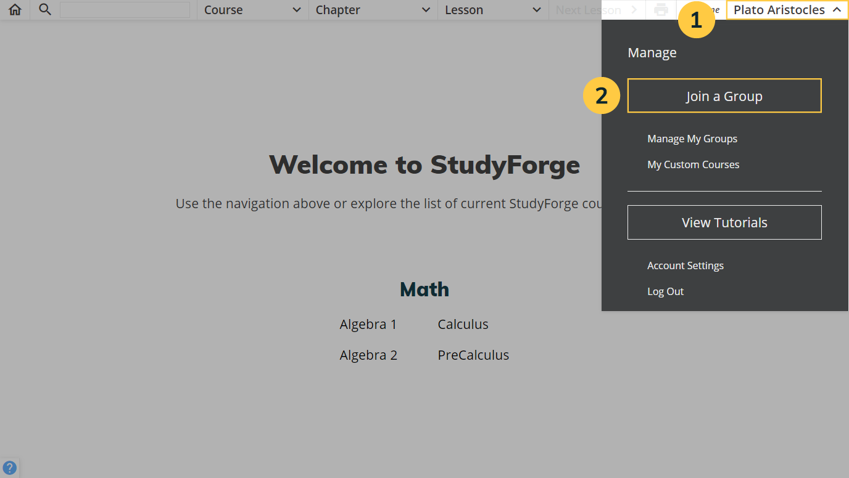
Task: Click the Welcome to StudyForge heading
Action: (424, 165)
